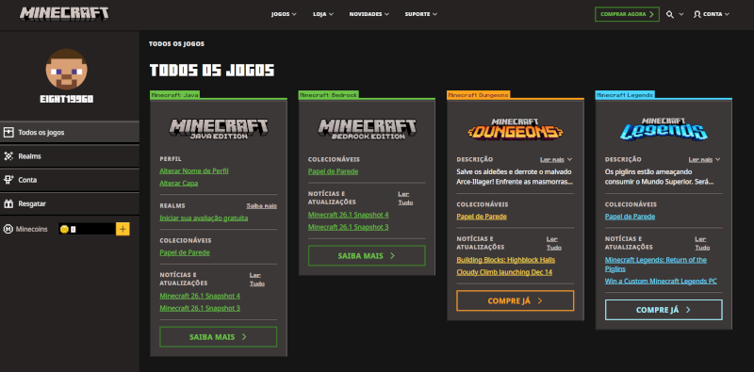Open Minecraft 26.1 Snapshot 4 on Java card

200,296
